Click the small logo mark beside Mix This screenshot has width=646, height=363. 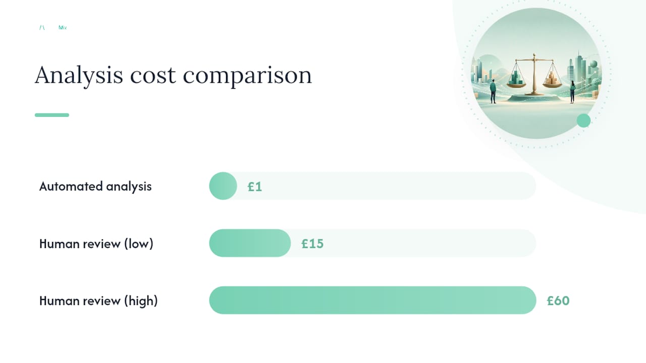point(42,28)
